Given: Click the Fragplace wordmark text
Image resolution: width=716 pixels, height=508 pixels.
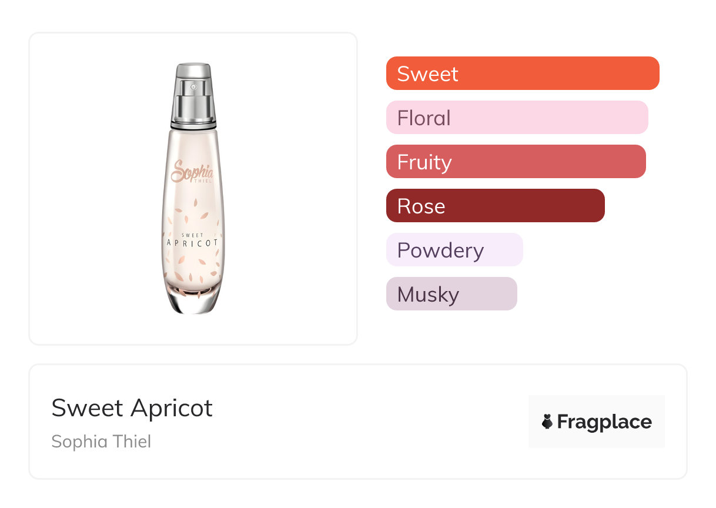Looking at the screenshot, I should click(x=604, y=422).
